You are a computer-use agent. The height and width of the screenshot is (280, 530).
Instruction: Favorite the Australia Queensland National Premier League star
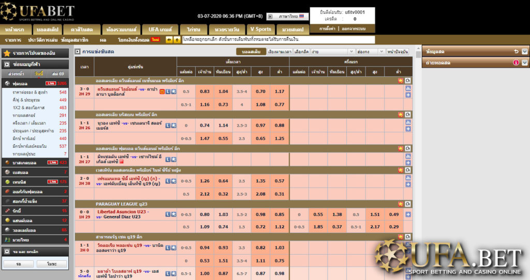pyautogui.click(x=401, y=81)
